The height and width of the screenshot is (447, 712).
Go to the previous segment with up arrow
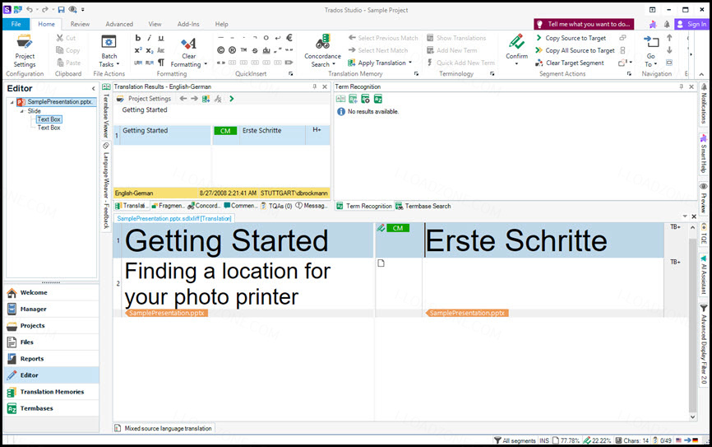click(x=669, y=38)
